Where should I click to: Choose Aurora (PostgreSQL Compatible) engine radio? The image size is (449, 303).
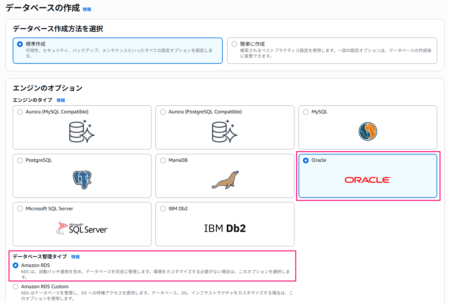pyautogui.click(x=163, y=112)
